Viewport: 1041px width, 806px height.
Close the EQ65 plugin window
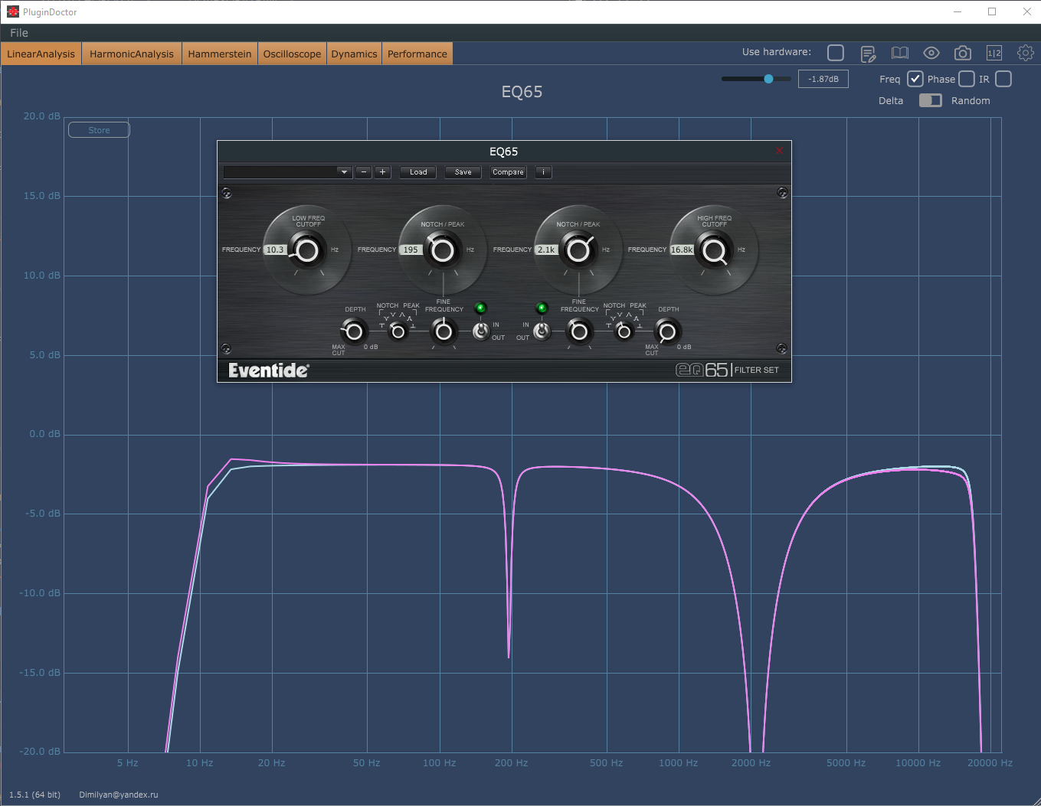(780, 151)
